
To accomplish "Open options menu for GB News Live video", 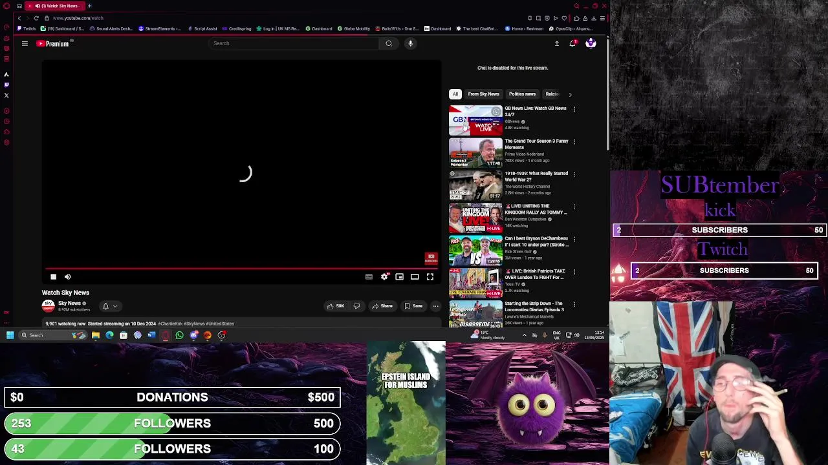I will [574, 109].
